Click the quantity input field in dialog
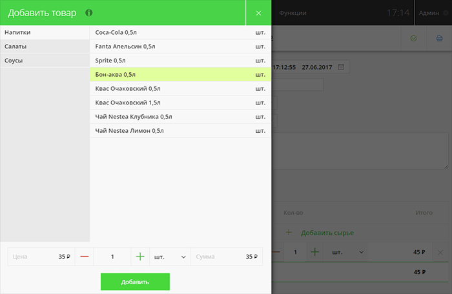The height and width of the screenshot is (294, 452). [112, 257]
